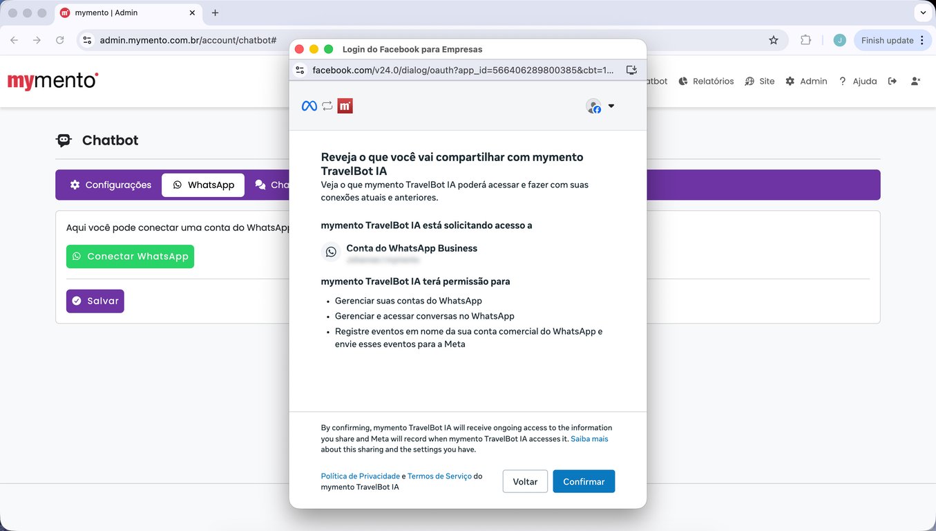Screen dimensions: 936x531
Task: Click the red mymento app icon beside Meta logo
Action: coord(345,106)
